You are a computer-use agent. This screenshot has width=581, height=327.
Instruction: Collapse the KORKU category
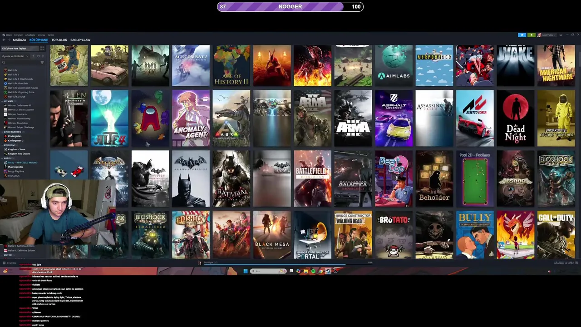tap(2, 159)
